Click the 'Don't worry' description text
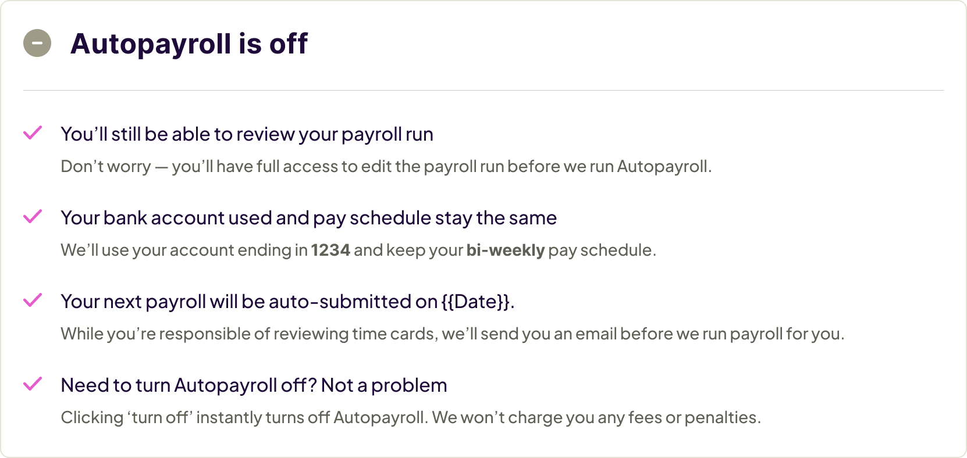 (x=386, y=167)
